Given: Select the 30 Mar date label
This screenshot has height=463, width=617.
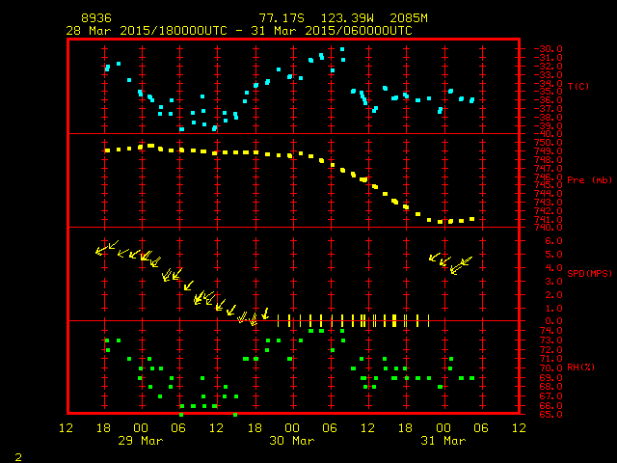Looking at the screenshot, I should click(292, 441).
